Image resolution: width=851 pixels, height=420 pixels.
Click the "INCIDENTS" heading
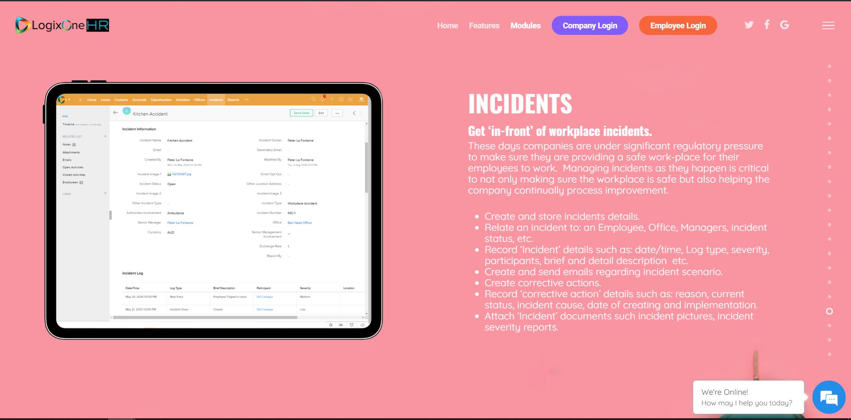click(x=520, y=104)
